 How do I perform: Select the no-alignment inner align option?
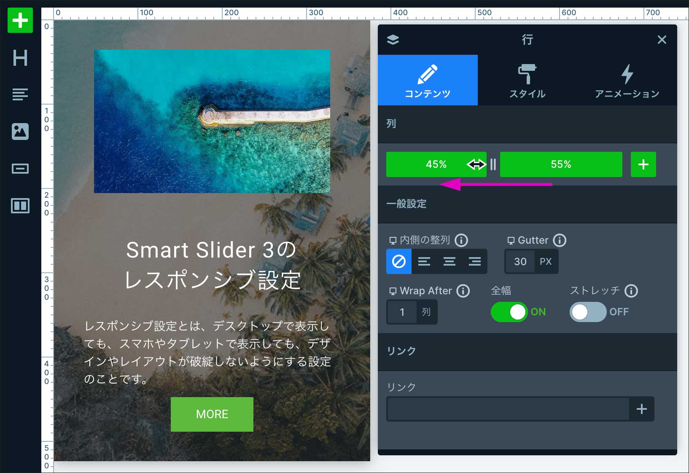399,261
